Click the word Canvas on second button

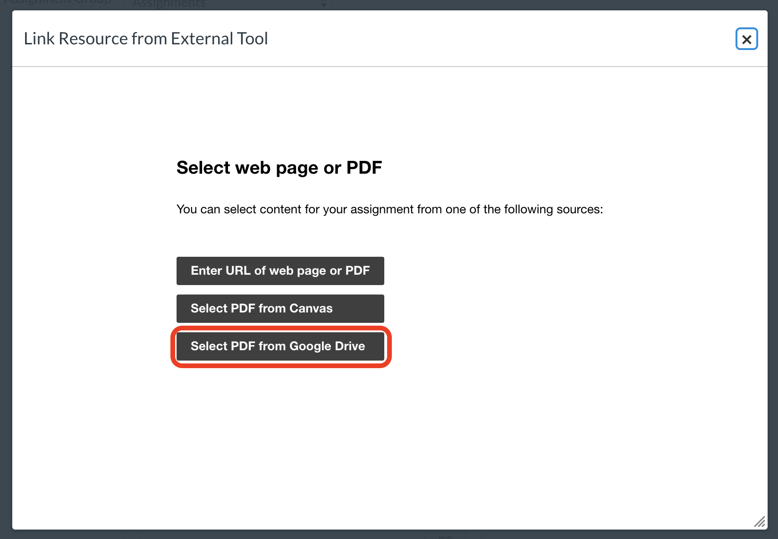[x=311, y=309]
